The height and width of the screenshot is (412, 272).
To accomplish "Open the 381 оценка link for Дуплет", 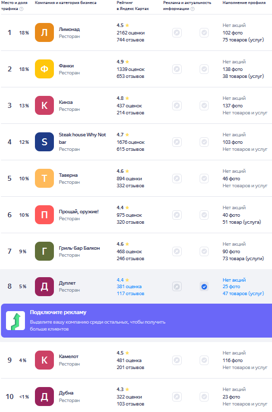I will click(129, 287).
